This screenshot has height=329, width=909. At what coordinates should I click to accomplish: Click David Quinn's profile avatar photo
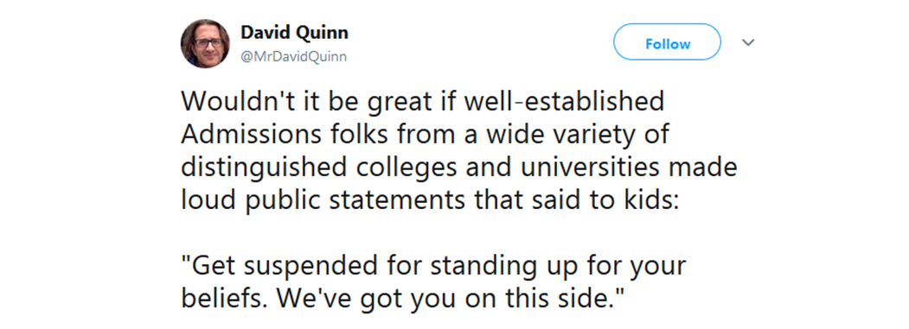coord(205,43)
